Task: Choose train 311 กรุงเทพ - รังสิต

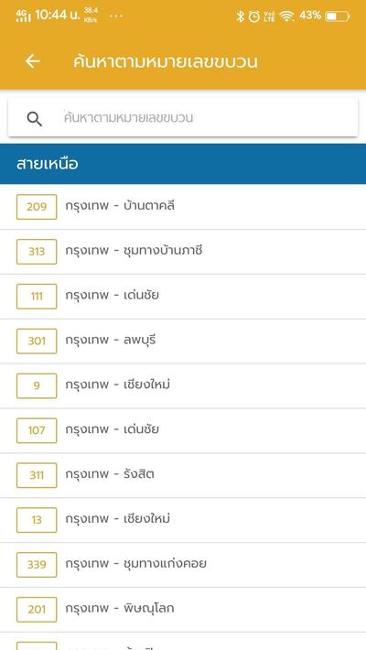Action: pos(183,475)
